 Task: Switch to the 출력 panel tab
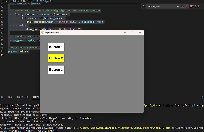pyautogui.click(x=10, y=97)
